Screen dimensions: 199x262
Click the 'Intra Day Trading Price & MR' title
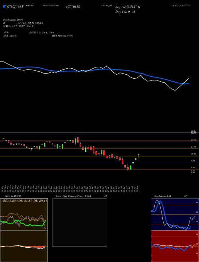coord(73,196)
